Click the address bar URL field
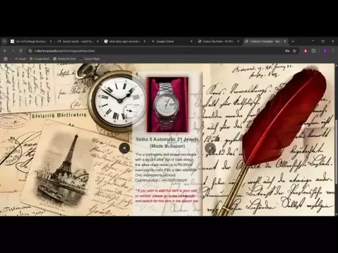The height and width of the screenshot is (253, 338). [158, 51]
